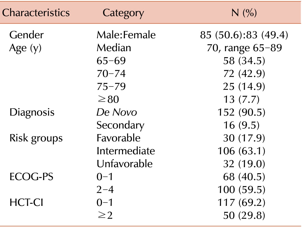
Task: Select the 117 (69.2) value
Action: [241, 203]
